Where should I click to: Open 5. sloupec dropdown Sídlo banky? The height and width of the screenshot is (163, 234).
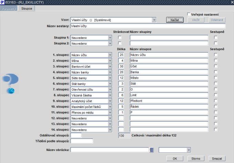point(110,78)
